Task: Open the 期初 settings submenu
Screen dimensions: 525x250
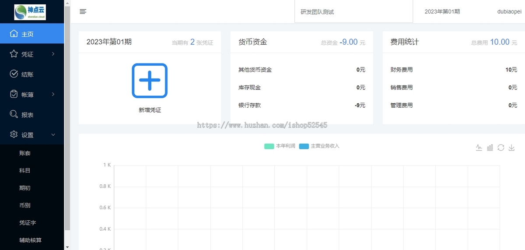Action: click(32, 188)
